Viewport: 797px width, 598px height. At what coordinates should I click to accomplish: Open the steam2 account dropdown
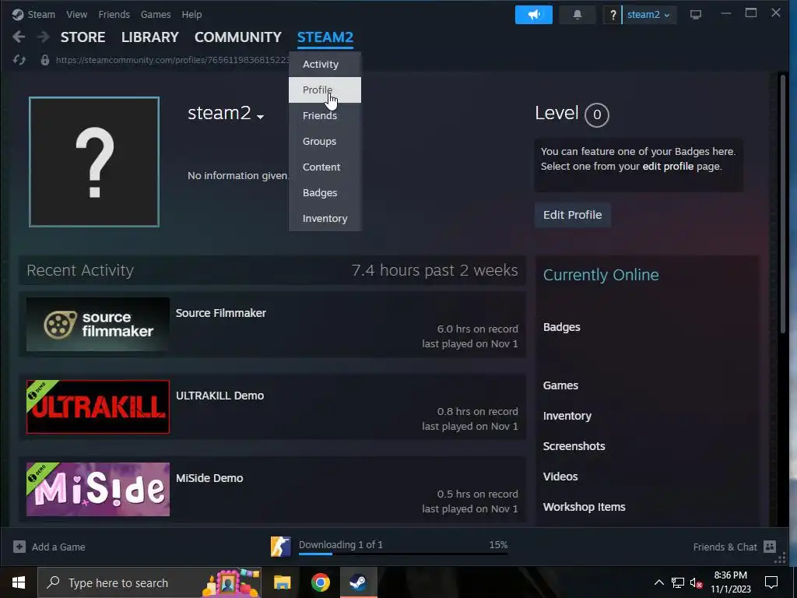point(648,15)
